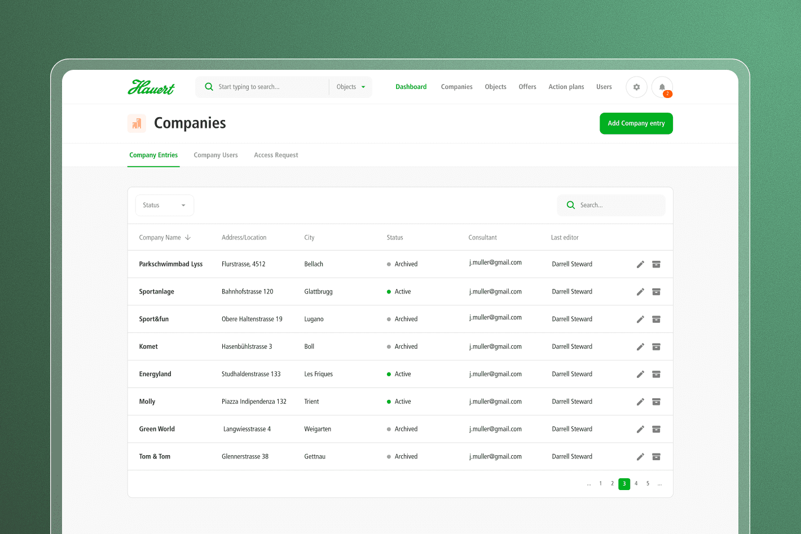Viewport: 801px width, 534px height.
Task: Switch to Access Request tab
Action: tap(276, 155)
